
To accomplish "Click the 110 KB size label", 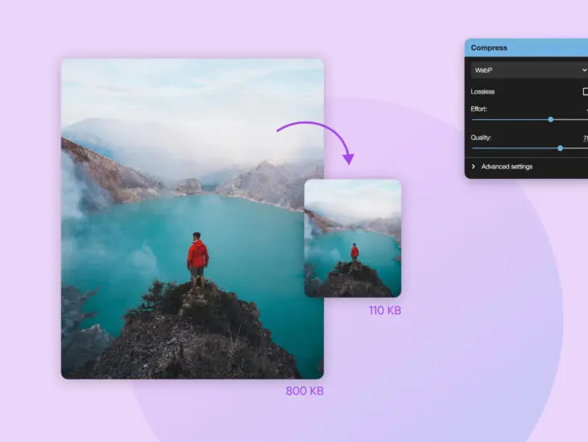I will (384, 311).
